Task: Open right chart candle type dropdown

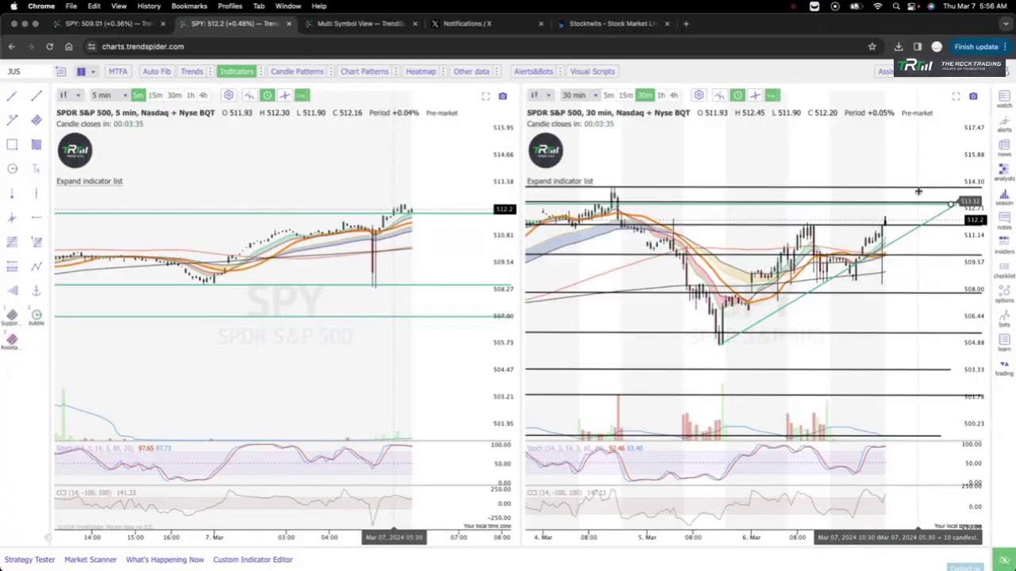Action: pos(540,95)
